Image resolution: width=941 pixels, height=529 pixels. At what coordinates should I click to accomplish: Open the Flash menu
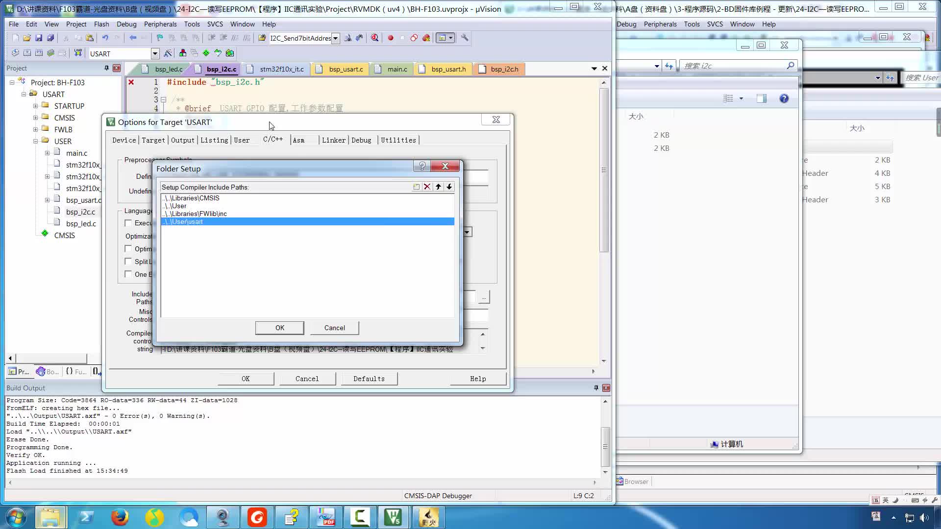101,24
